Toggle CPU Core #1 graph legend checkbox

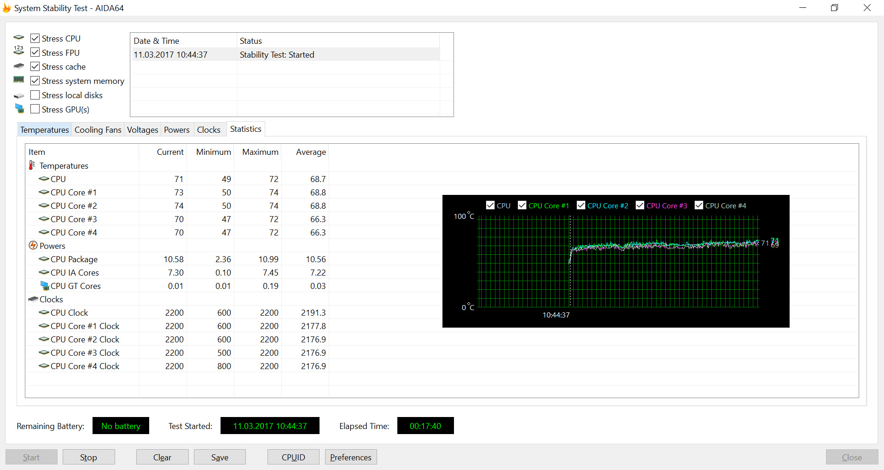(x=522, y=205)
